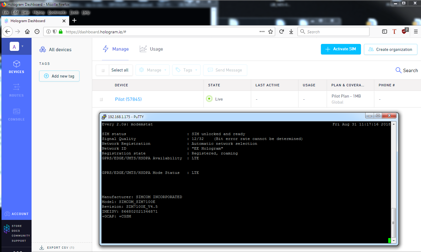Open the page actions three-dots menu
This screenshot has width=421, height=252.
[262, 31]
